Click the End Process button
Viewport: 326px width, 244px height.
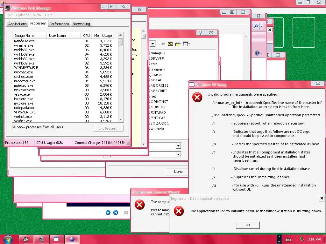click(108, 128)
